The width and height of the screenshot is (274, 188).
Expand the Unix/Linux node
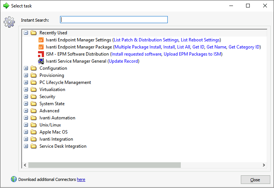click(26, 125)
